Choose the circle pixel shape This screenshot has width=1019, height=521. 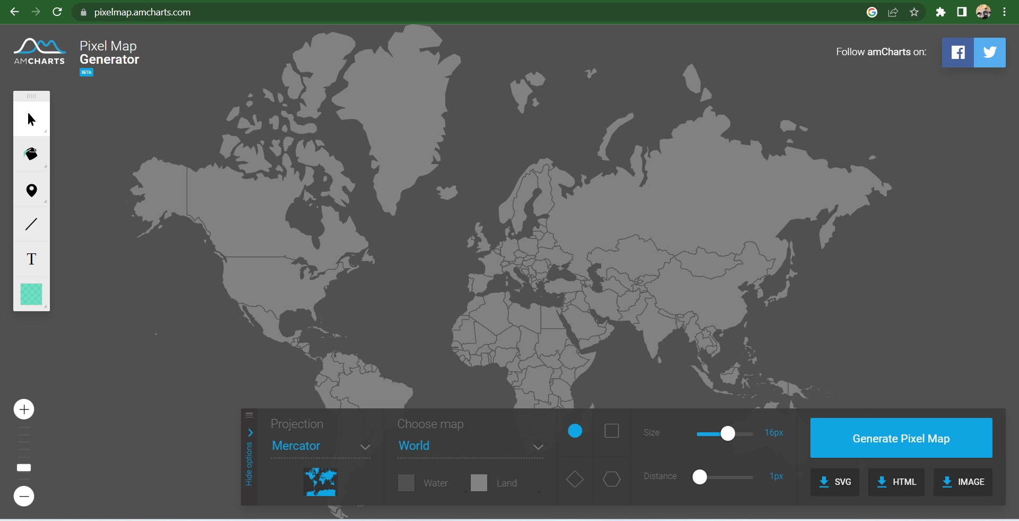point(575,431)
